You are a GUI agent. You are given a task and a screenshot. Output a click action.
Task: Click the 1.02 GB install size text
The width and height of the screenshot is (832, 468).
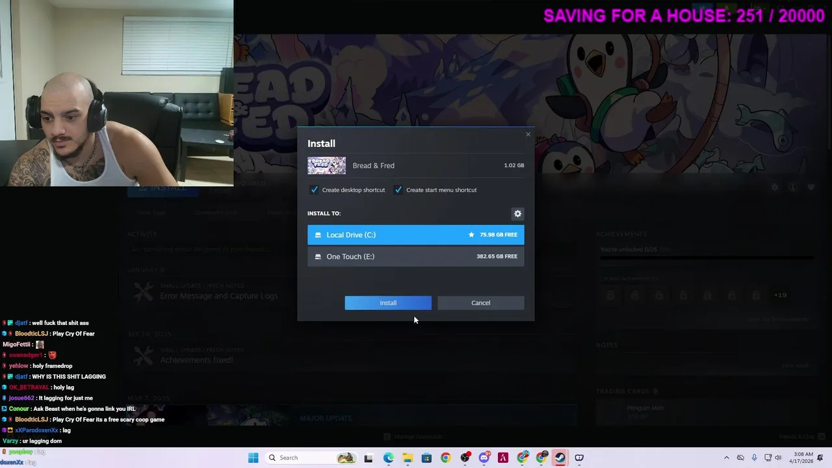click(x=513, y=166)
